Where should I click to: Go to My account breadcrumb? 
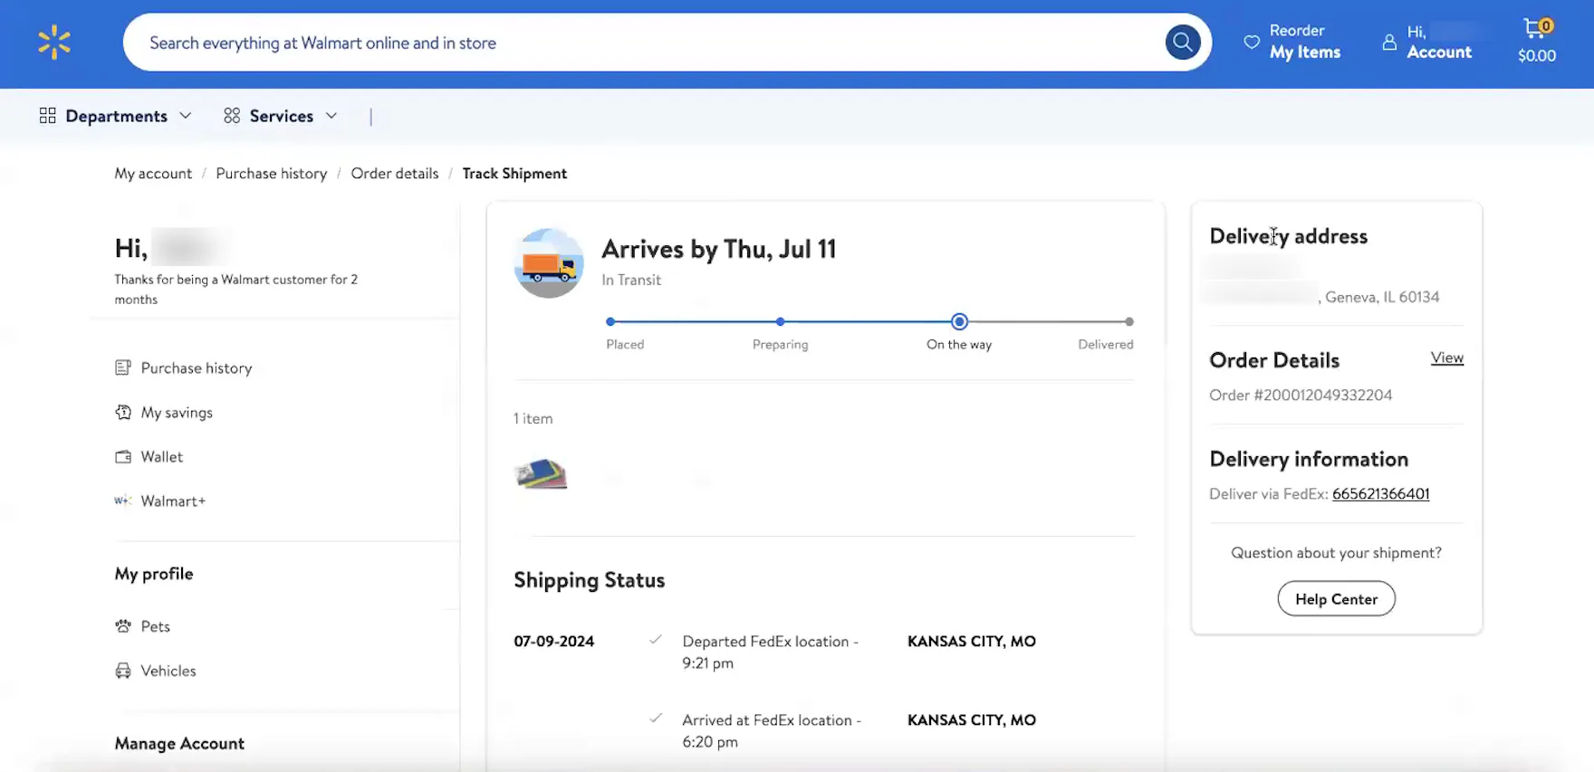coord(153,173)
